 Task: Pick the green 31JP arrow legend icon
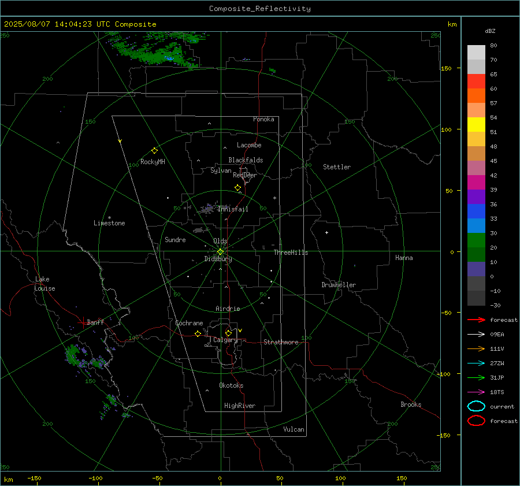point(476,377)
